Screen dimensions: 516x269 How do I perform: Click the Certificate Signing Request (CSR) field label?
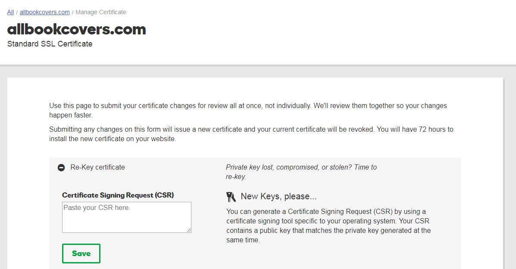[x=118, y=195]
